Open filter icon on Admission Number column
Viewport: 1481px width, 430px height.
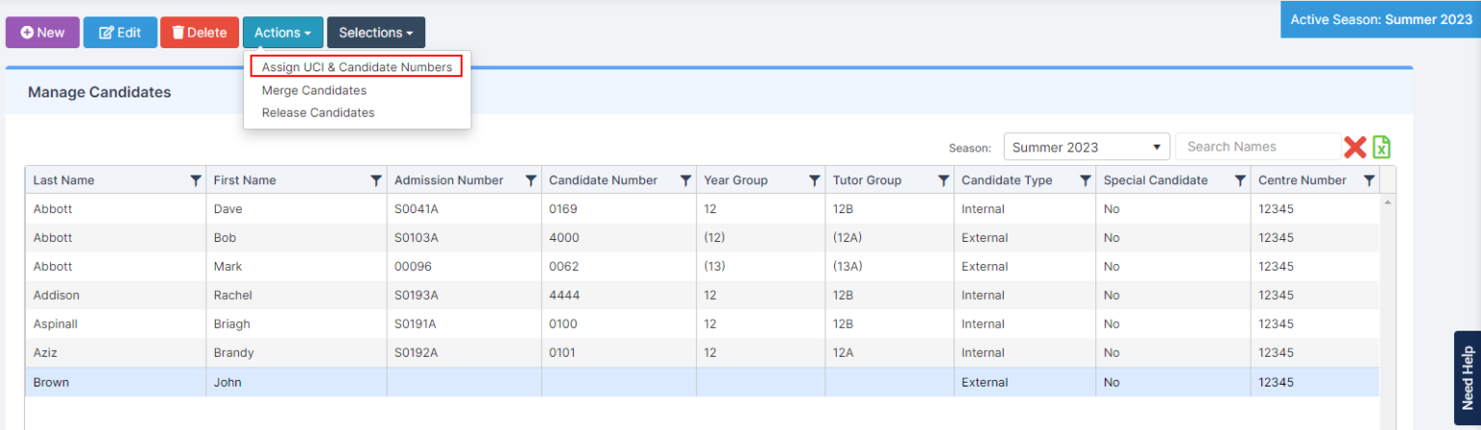point(530,180)
